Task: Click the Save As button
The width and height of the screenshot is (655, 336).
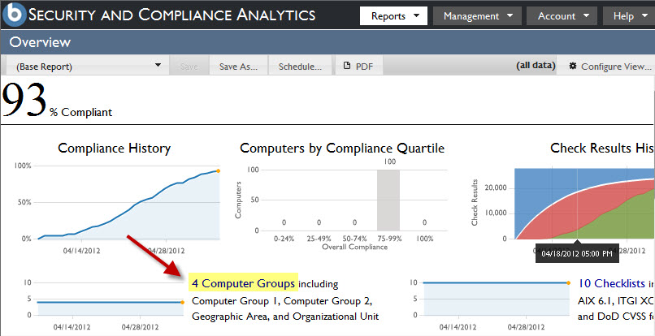Action: pos(238,67)
